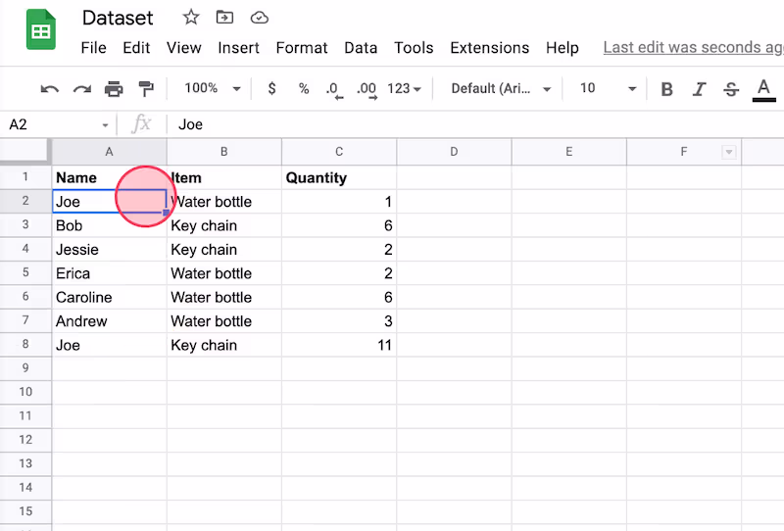Select row 1 header
This screenshot has height=531, width=784.
25,177
